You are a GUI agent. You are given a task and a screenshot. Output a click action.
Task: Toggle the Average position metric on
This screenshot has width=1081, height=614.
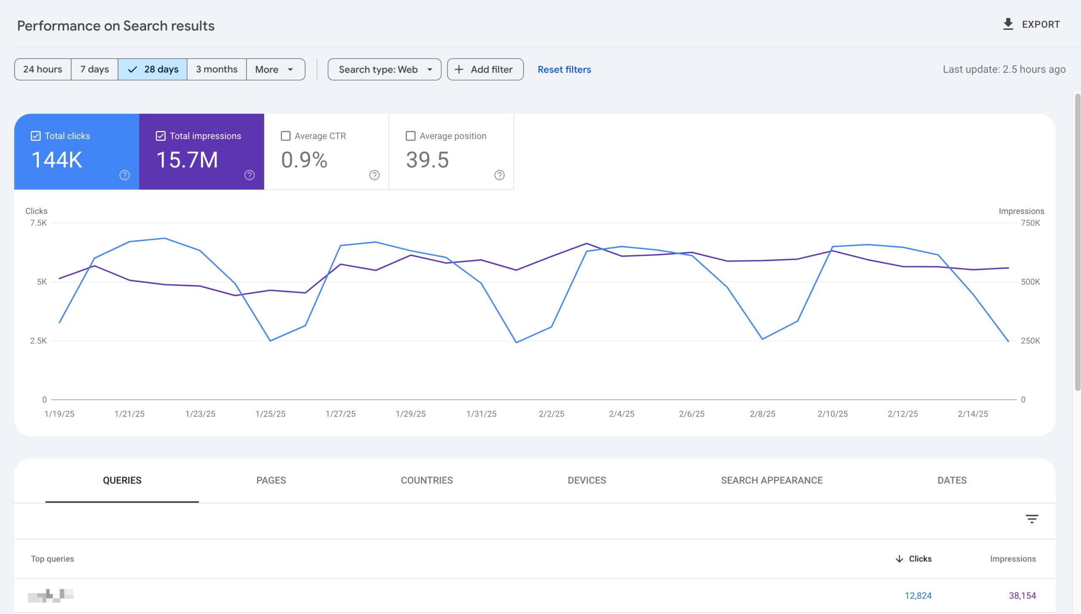tap(410, 137)
